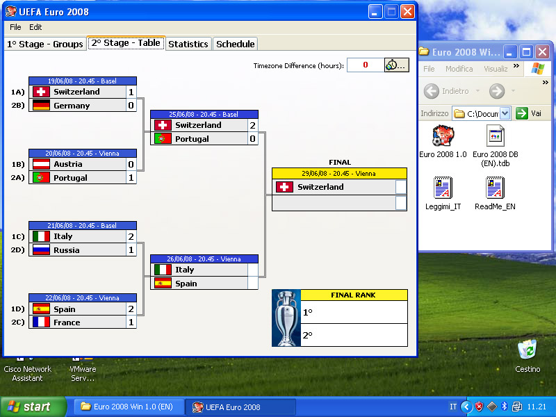Click the Indietro back button
The width and height of the screenshot is (556, 417).
pyautogui.click(x=447, y=91)
